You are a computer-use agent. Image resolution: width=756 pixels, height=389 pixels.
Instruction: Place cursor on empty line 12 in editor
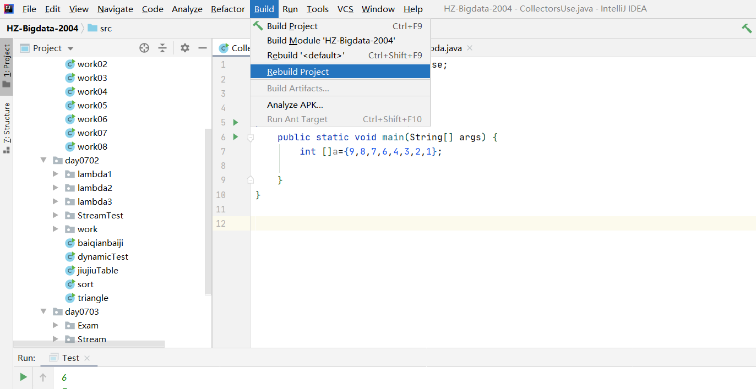(x=503, y=223)
